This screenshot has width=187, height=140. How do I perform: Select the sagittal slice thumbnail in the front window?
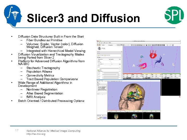coord(134,116)
